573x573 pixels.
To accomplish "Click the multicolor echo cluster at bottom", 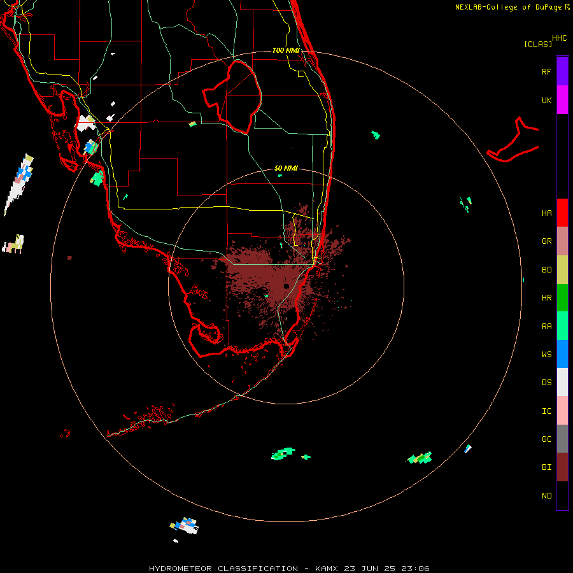I will 185,525.
